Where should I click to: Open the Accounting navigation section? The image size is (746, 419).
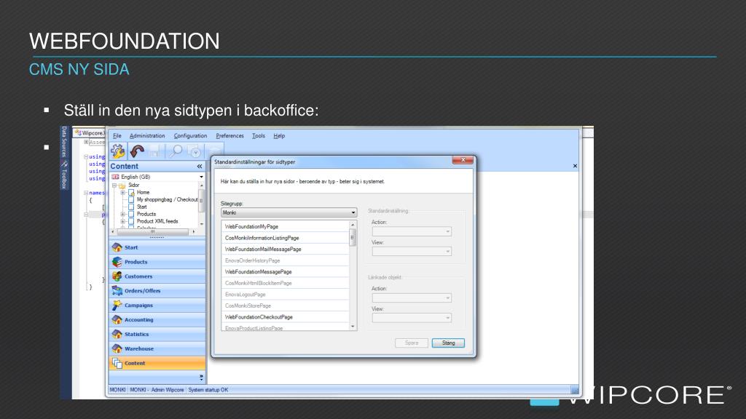(157, 320)
